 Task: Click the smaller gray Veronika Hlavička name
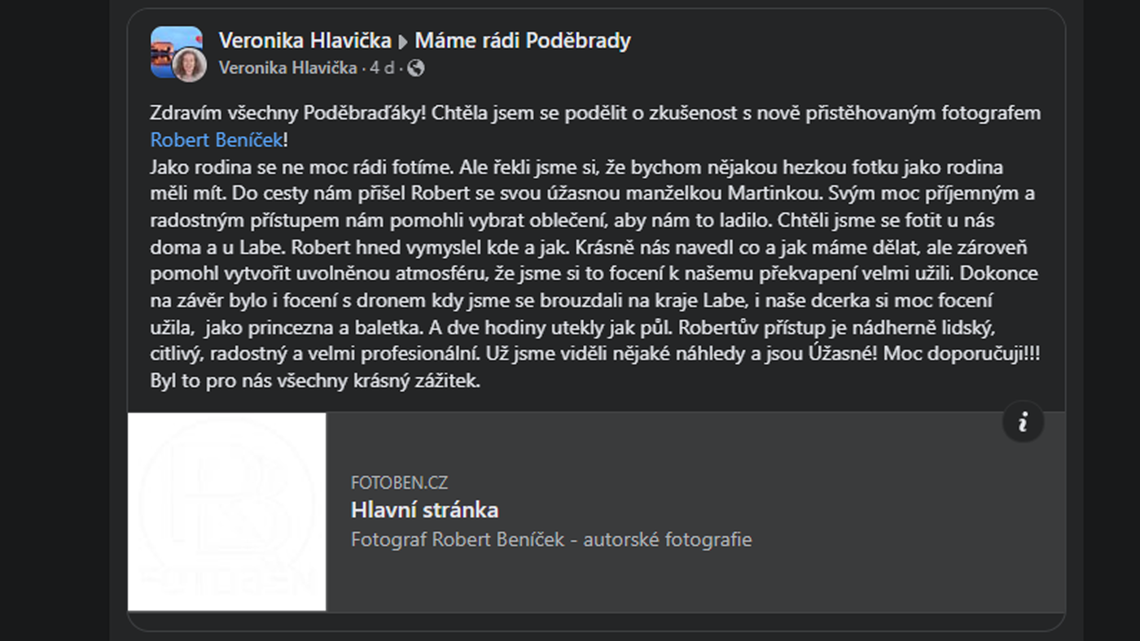pyautogui.click(x=287, y=68)
